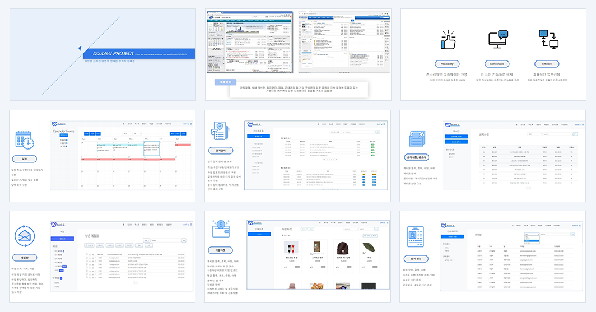
Task: Click the shielded document with pen icon
Action: click(x=220, y=132)
